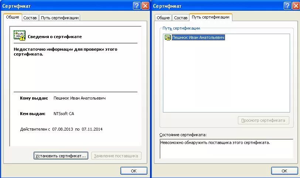Switch to Путь сертификации tab in left window
The width and height of the screenshot is (300, 178).
(x=60, y=18)
